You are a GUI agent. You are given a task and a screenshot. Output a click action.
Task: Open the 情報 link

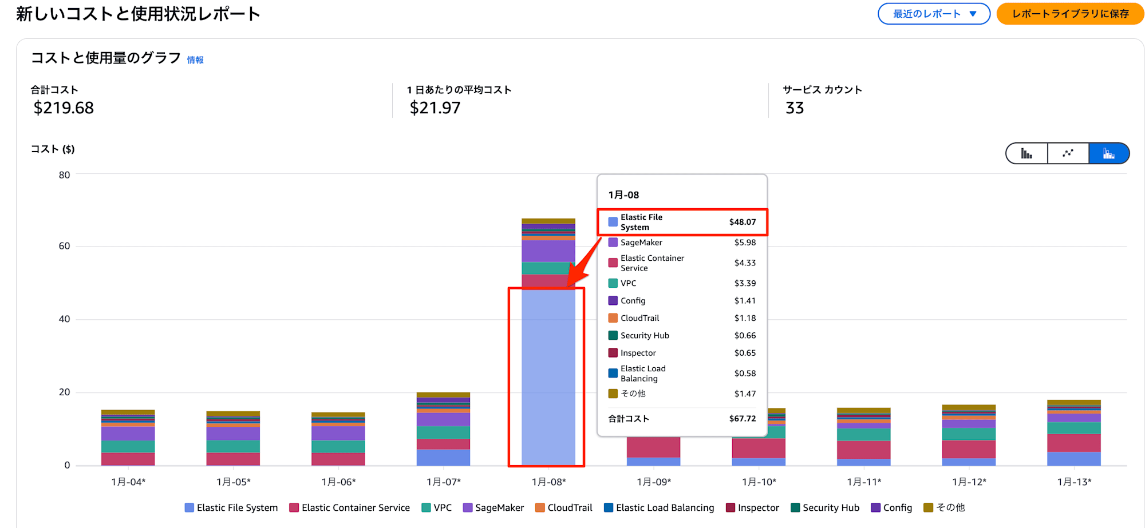195,60
